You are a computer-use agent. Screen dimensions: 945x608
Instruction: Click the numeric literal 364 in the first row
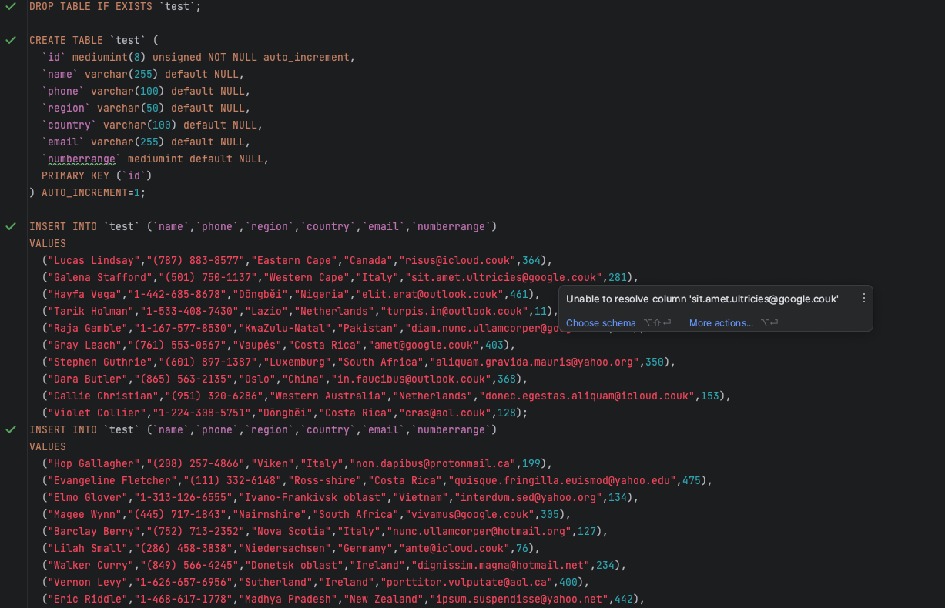(x=531, y=260)
